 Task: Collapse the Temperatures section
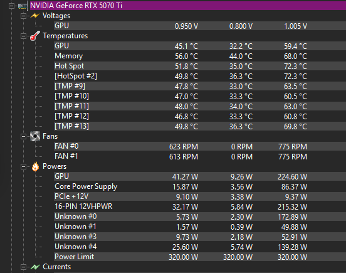click(23, 36)
